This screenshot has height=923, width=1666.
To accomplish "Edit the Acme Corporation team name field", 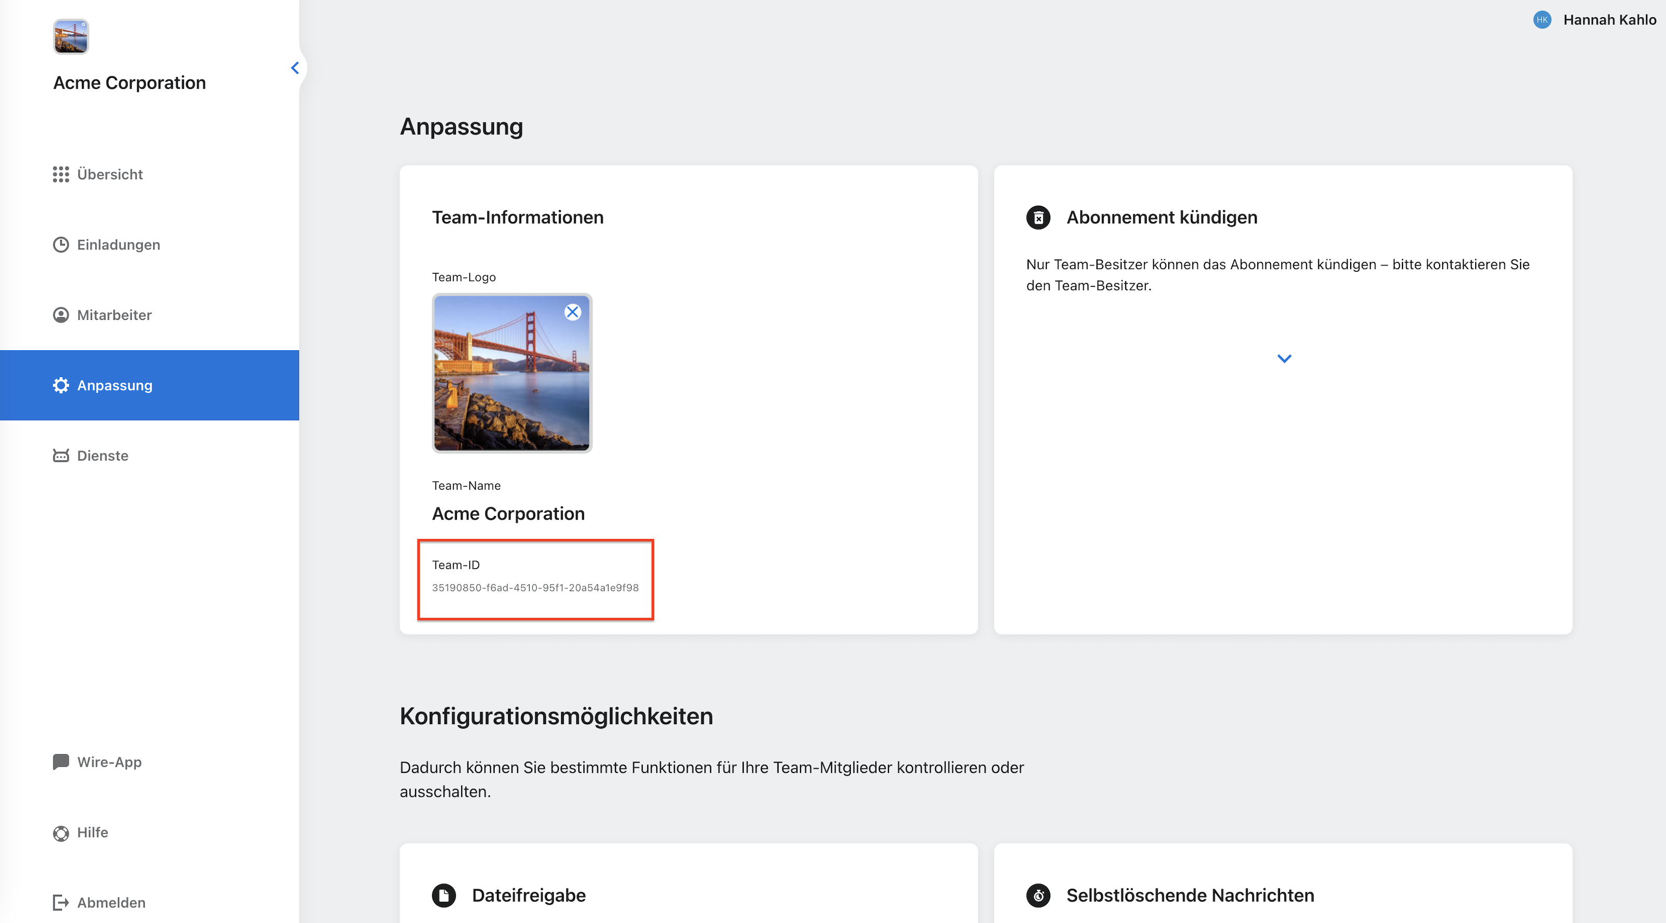I will pos(508,514).
